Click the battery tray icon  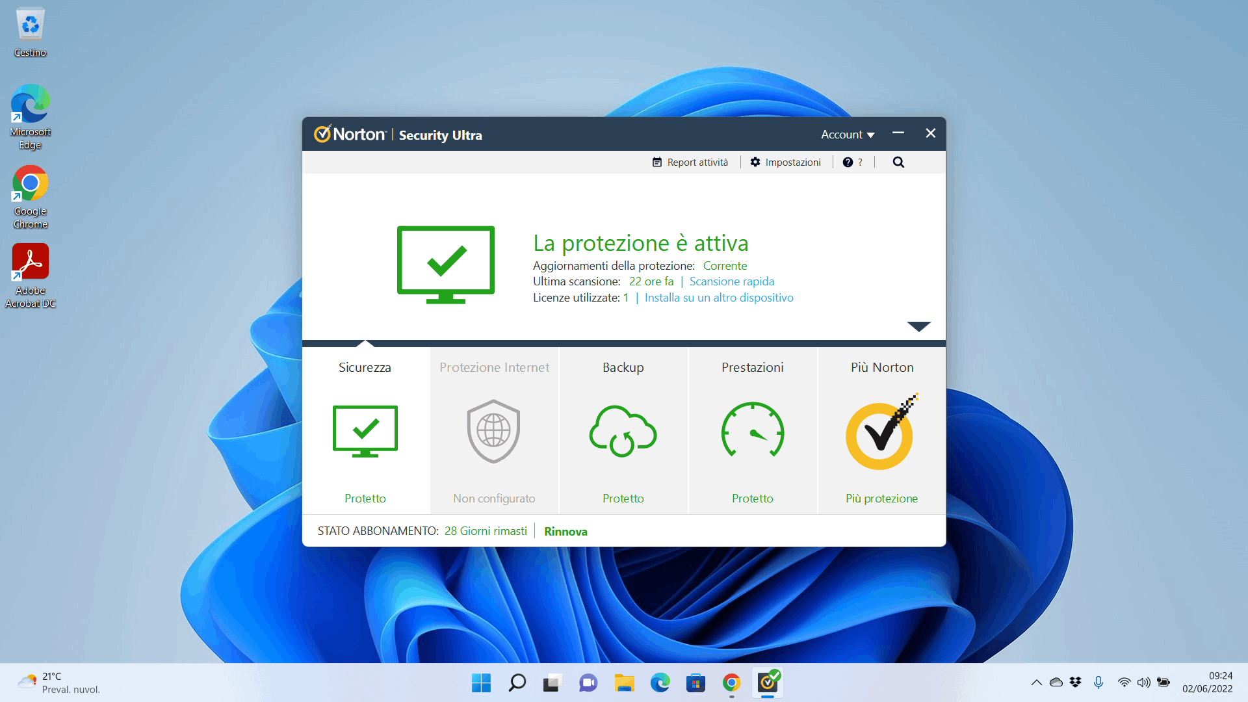coord(1163,682)
